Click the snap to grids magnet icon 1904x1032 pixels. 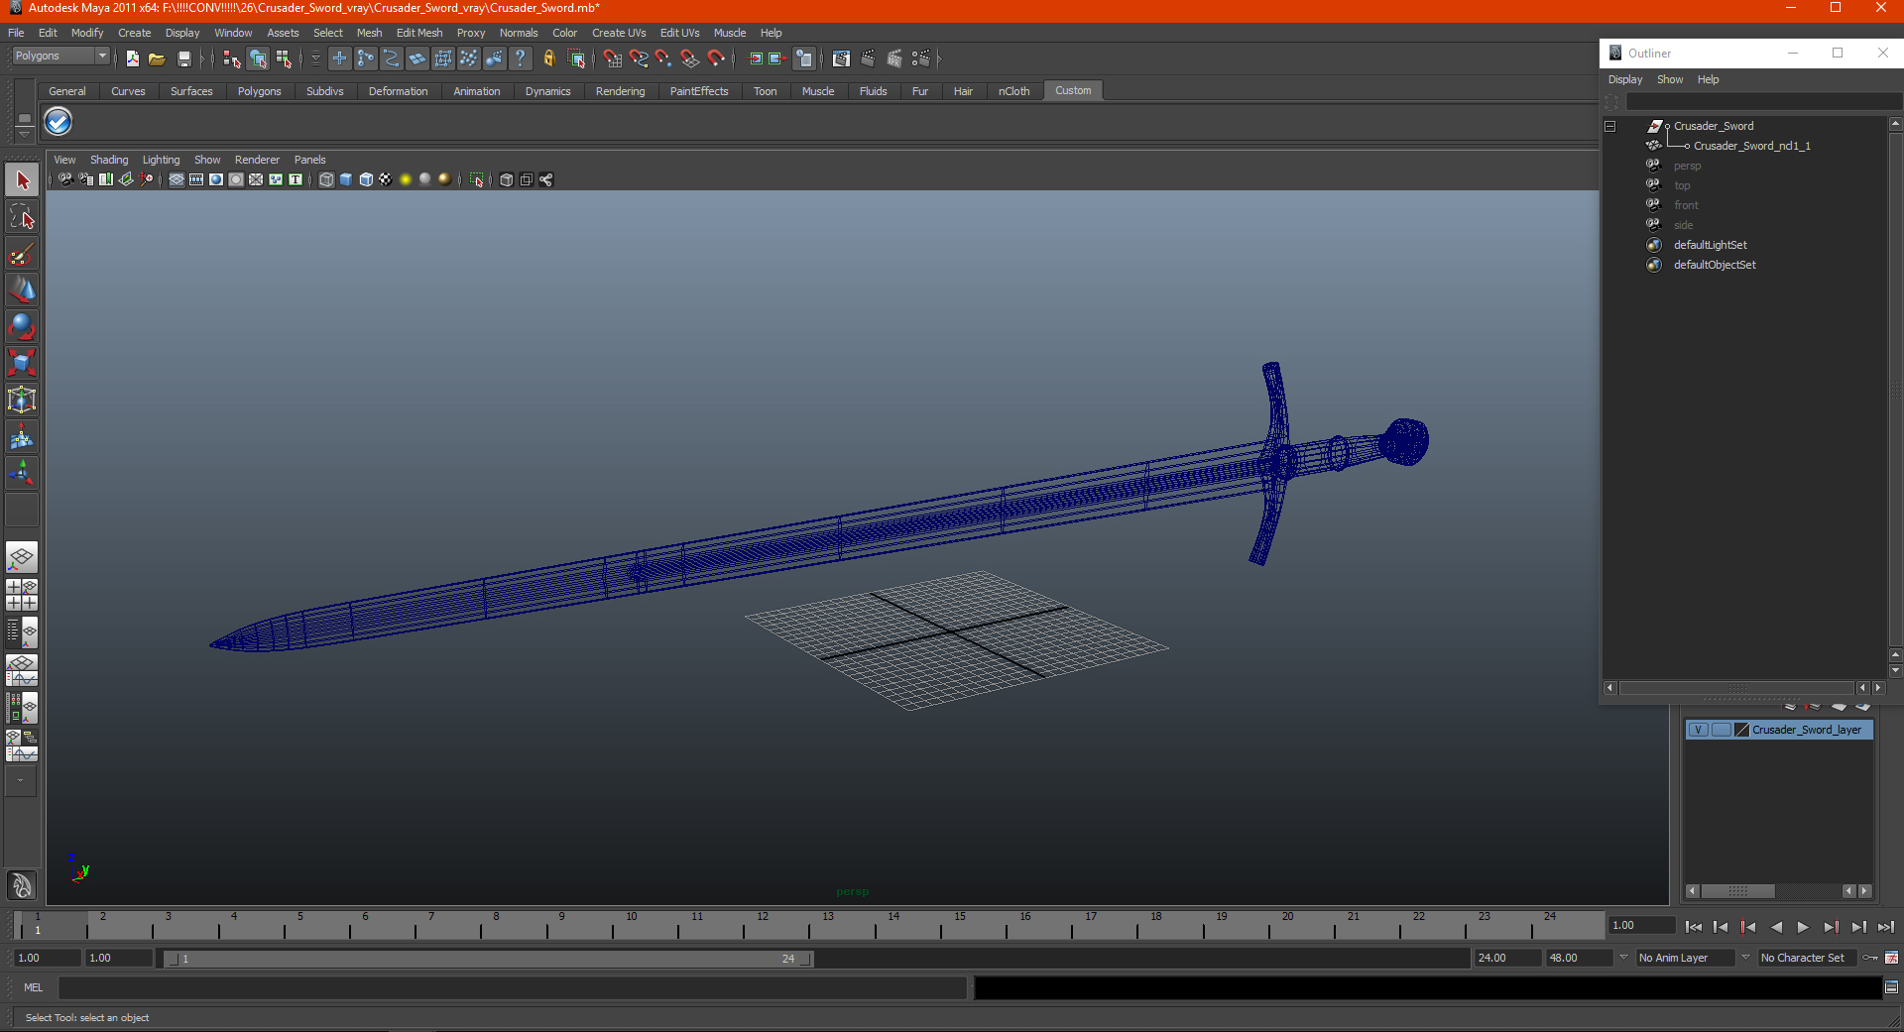613,59
